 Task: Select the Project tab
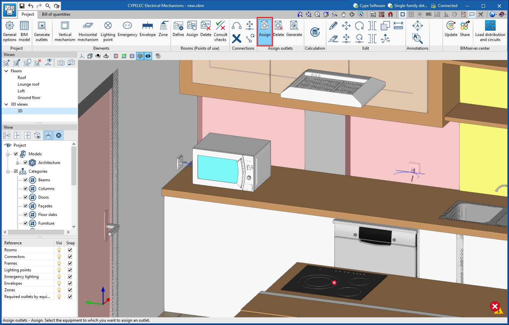28,14
